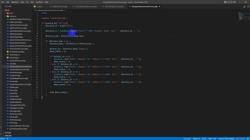Open footer.php in the explorer
The width and height of the screenshot is (250, 140).
(x=14, y=81)
